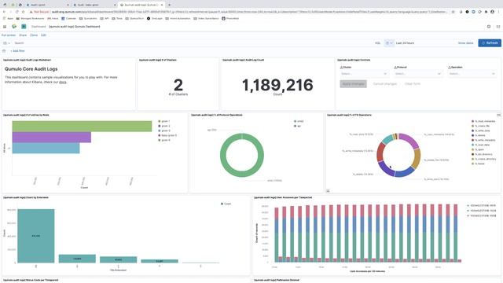
Task: Open the Managed Bookmarks folder
Action: pos(30,19)
